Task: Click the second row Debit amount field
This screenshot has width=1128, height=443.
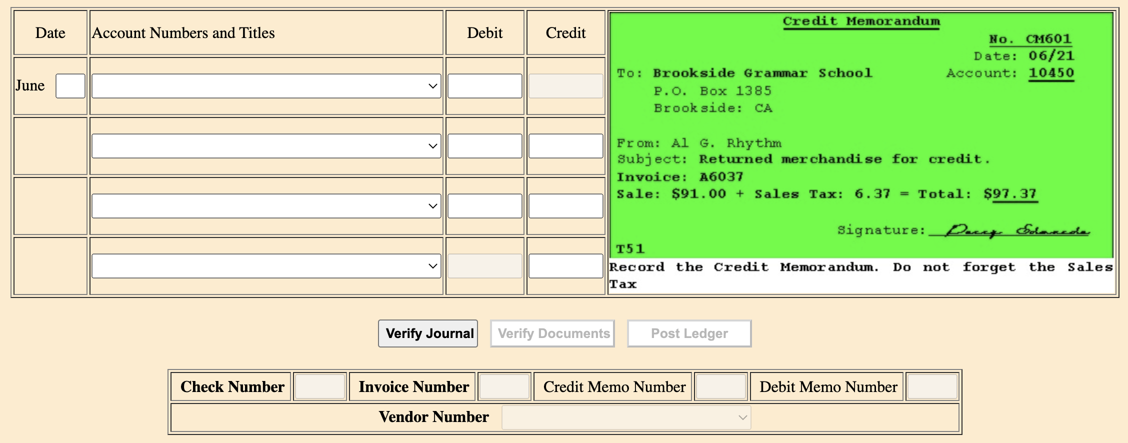Action: click(484, 146)
